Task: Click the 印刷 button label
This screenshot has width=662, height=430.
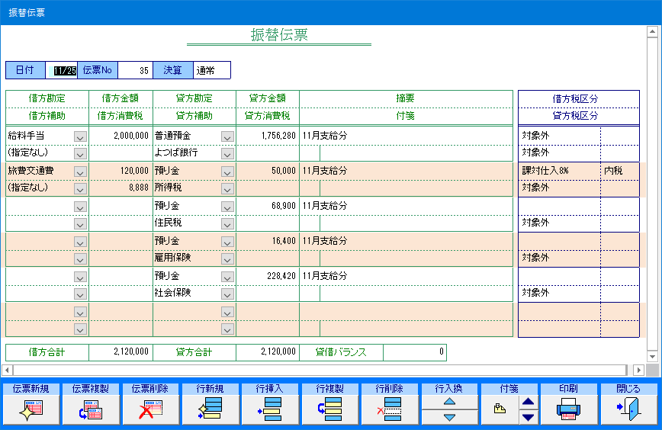Action: (x=568, y=389)
